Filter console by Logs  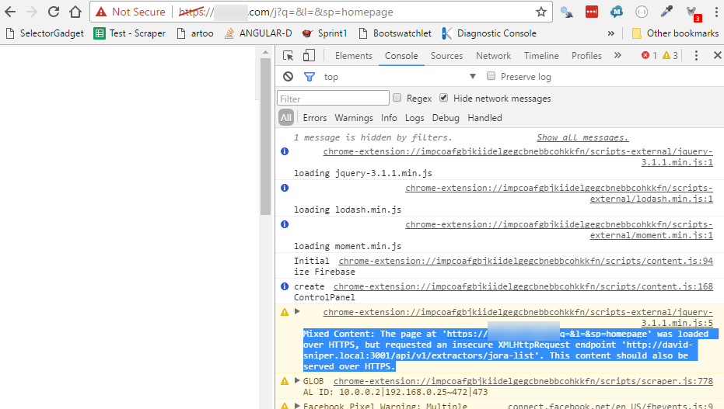pyautogui.click(x=414, y=118)
